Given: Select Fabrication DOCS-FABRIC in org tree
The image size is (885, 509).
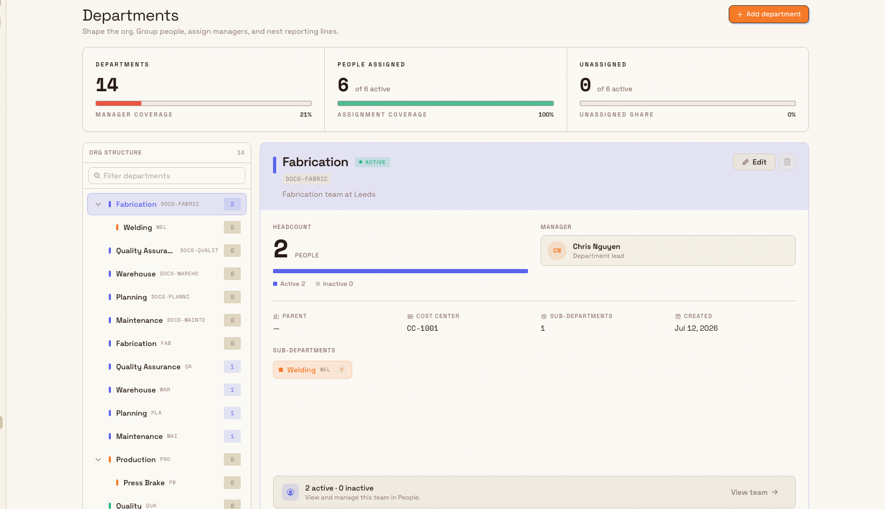Looking at the screenshot, I should click(x=167, y=204).
